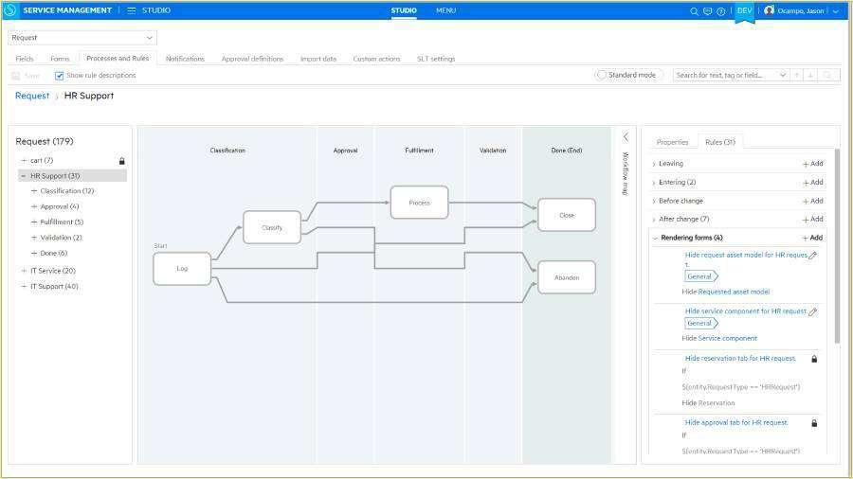The height and width of the screenshot is (479, 853).
Task: Click the Service Management logo icon
Action: point(10,10)
